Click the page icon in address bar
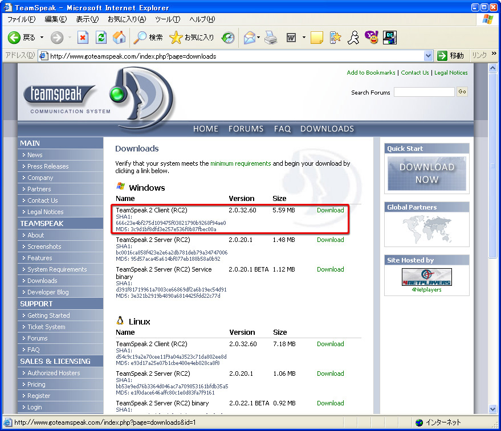Viewport: 501px width, 431px height. (x=43, y=56)
